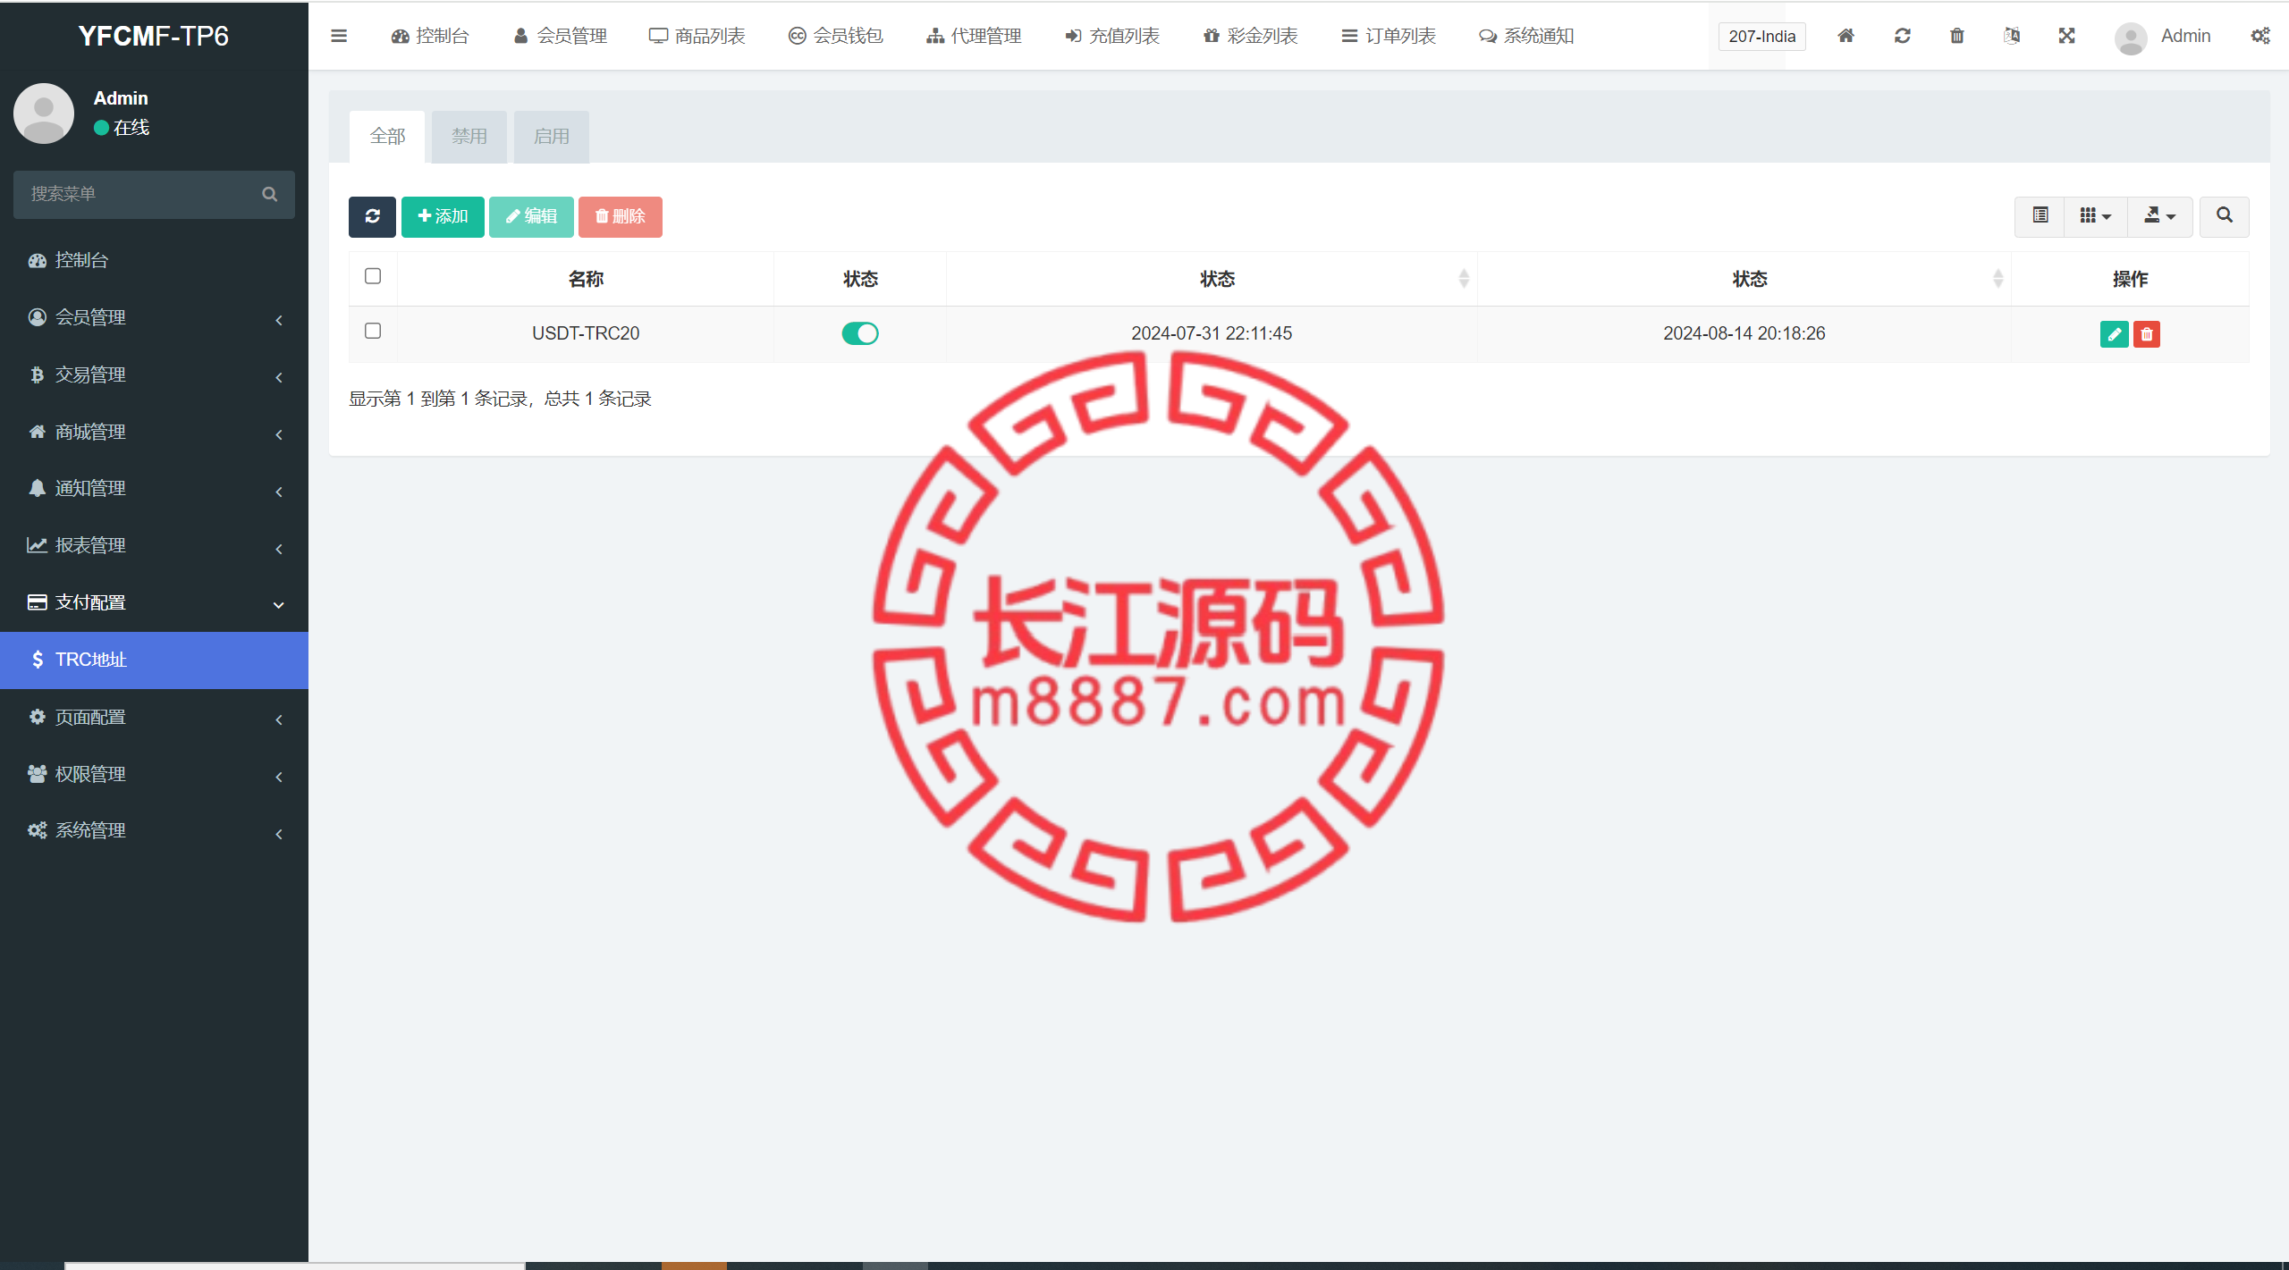Image resolution: width=2289 pixels, height=1270 pixels.
Task: Toggle table card view icon
Action: pyautogui.click(x=2040, y=215)
